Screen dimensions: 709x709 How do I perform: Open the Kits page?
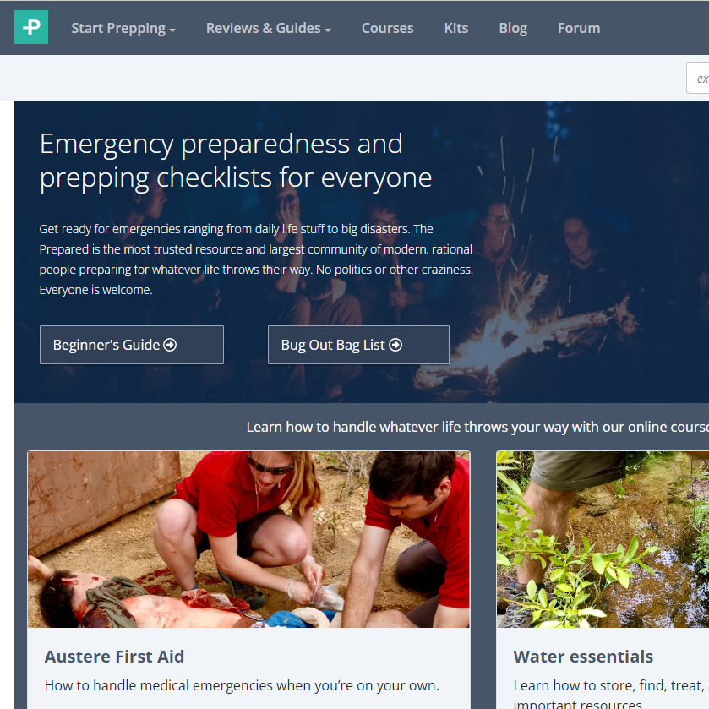pyautogui.click(x=455, y=28)
